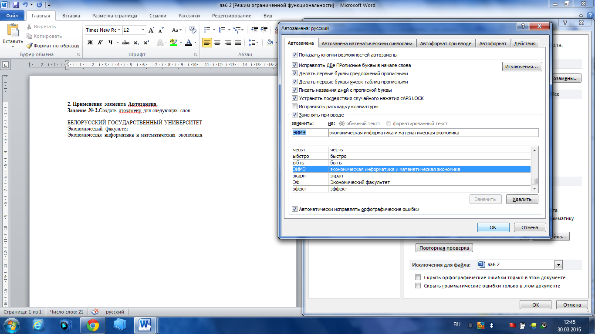Screen dimensions: 595x334
Task: Click the proofing status icon in status bar
Action: click(95, 312)
